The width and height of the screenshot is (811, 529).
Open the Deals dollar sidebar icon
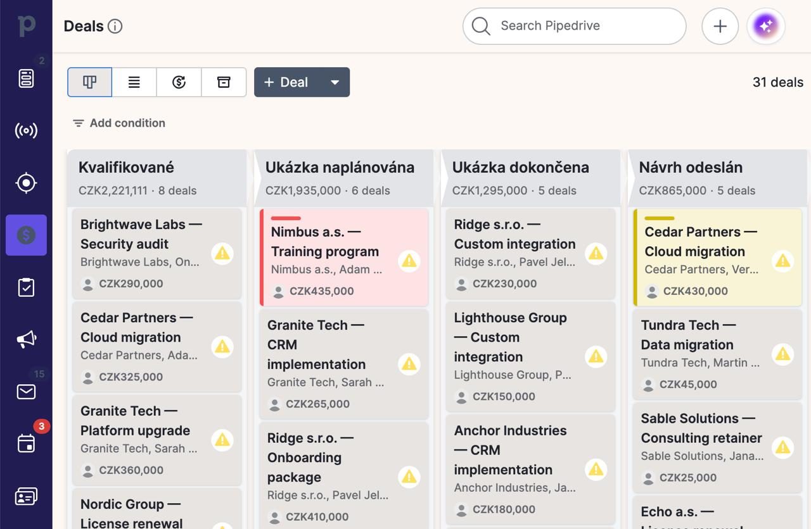26,235
